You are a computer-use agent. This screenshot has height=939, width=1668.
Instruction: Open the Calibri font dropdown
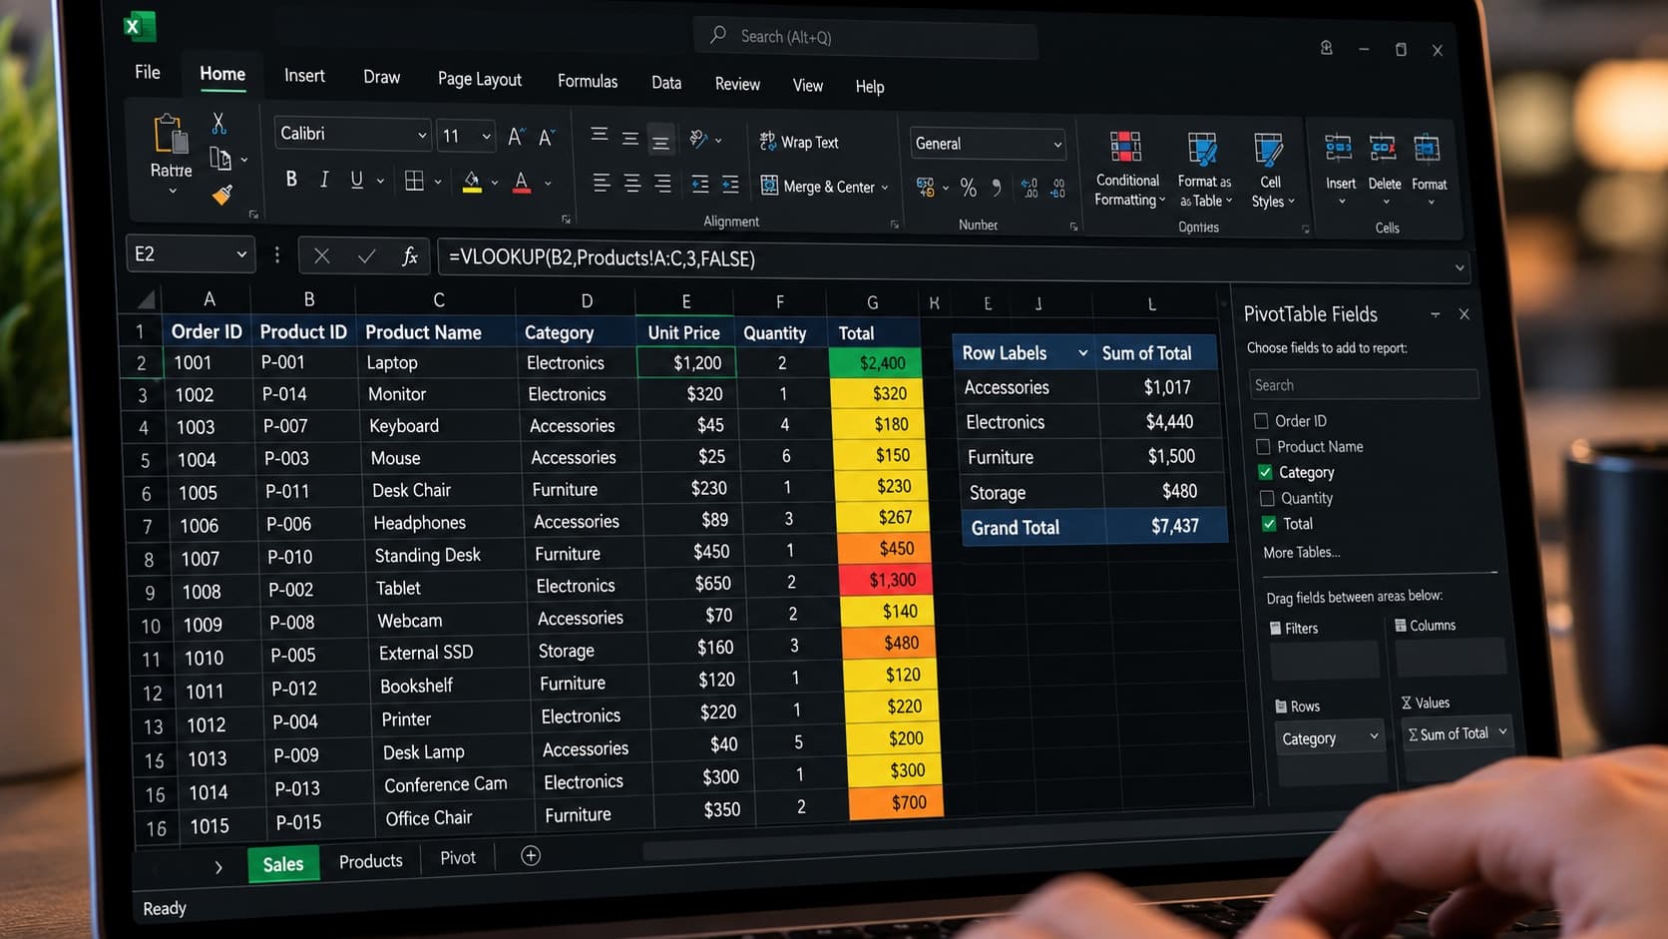tap(422, 135)
